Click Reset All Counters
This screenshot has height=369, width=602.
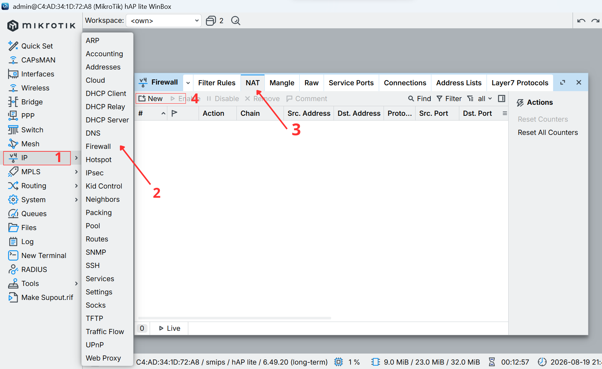[x=548, y=132]
